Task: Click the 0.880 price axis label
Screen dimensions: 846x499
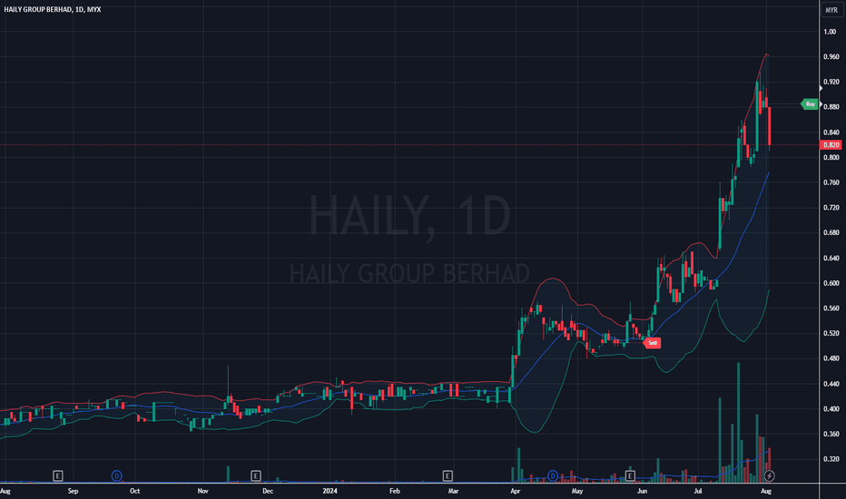Action: pos(831,107)
